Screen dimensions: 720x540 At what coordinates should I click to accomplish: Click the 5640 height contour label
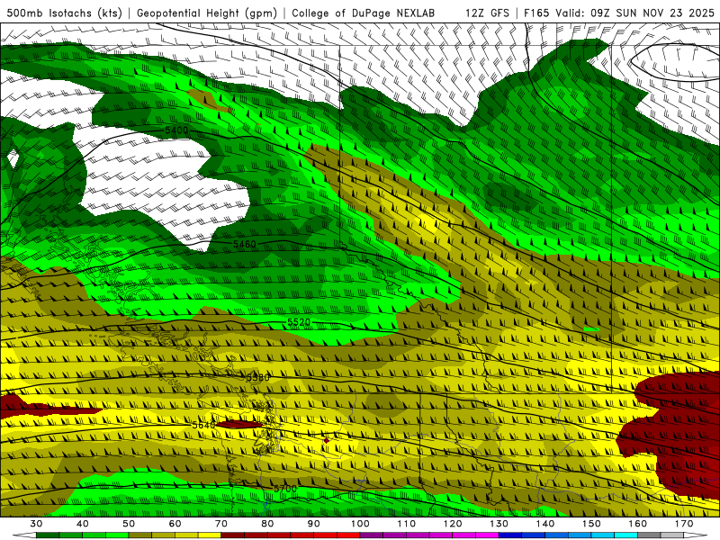click(203, 425)
